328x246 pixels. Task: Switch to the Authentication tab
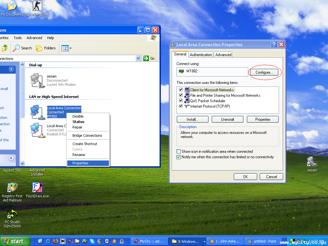tap(201, 55)
